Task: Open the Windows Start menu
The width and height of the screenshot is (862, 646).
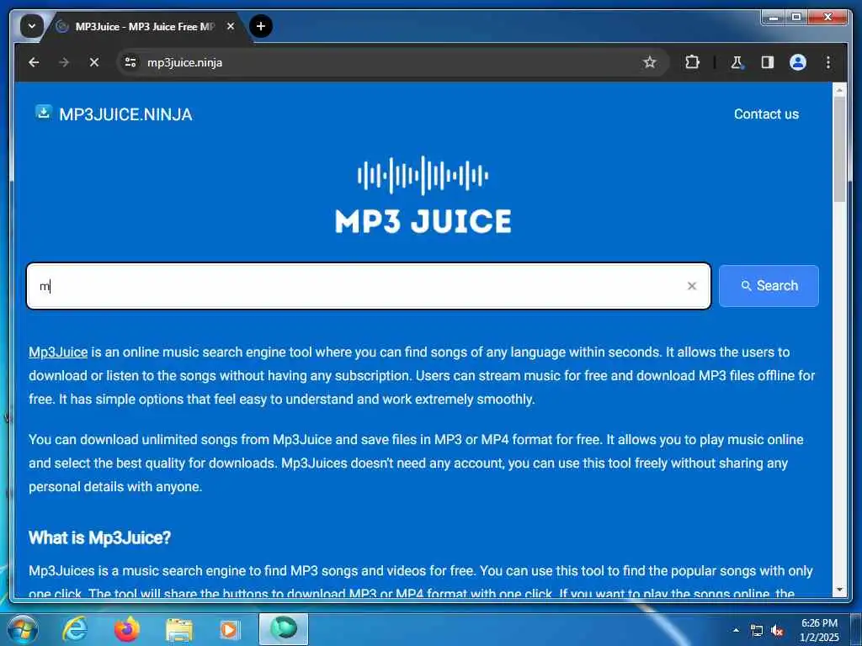Action: (23, 629)
